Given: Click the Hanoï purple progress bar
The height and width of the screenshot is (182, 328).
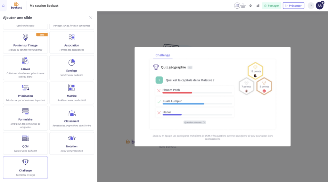Looking at the screenshot, I should click(172, 115).
